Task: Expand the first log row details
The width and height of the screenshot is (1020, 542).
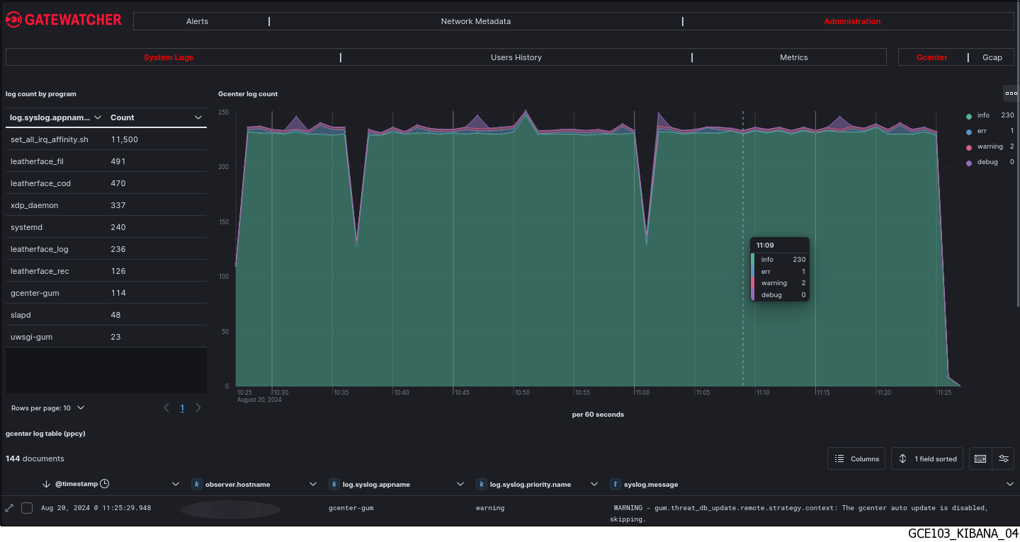Action: pyautogui.click(x=10, y=508)
